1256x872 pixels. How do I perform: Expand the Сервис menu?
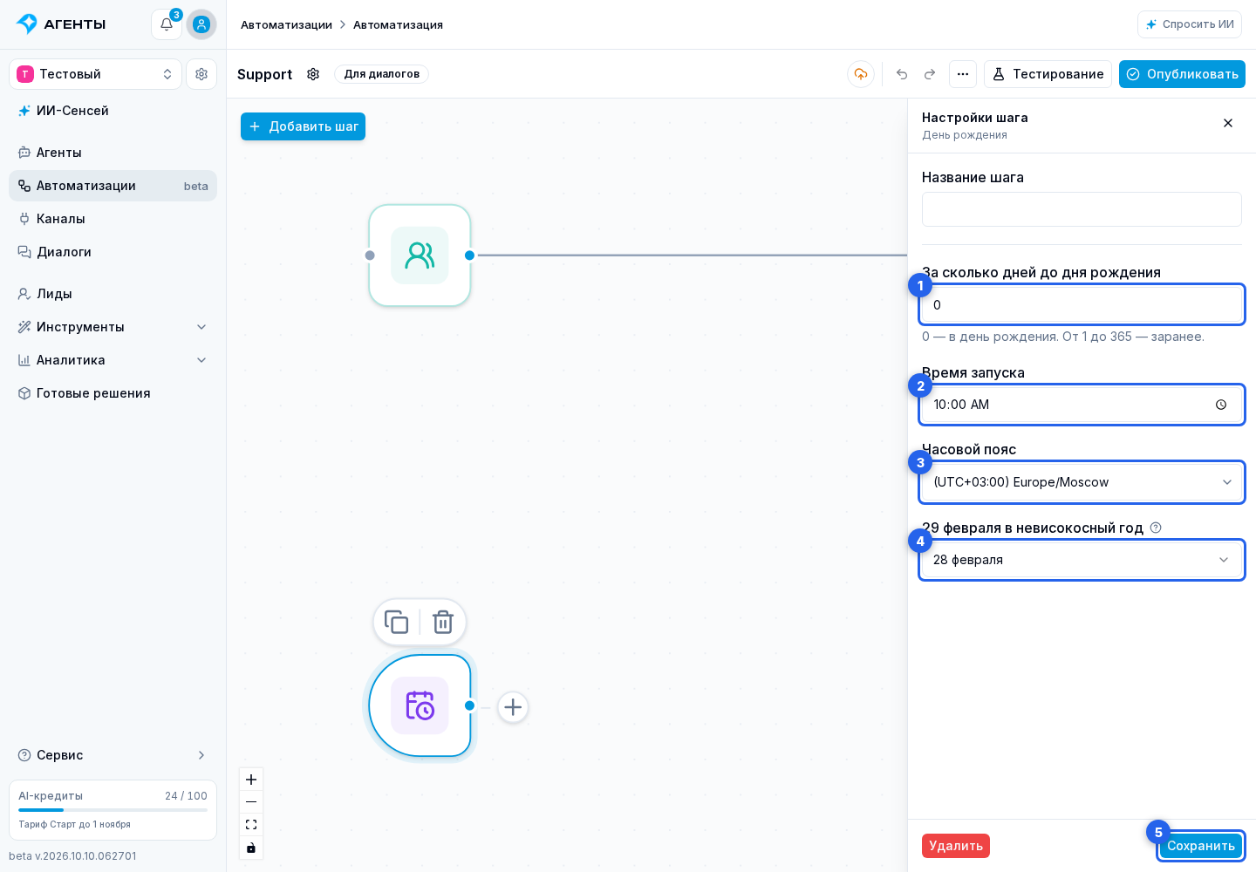click(x=113, y=755)
